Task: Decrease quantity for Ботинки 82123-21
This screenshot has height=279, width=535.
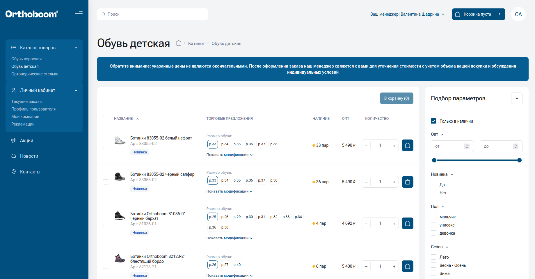Action: (x=366, y=266)
